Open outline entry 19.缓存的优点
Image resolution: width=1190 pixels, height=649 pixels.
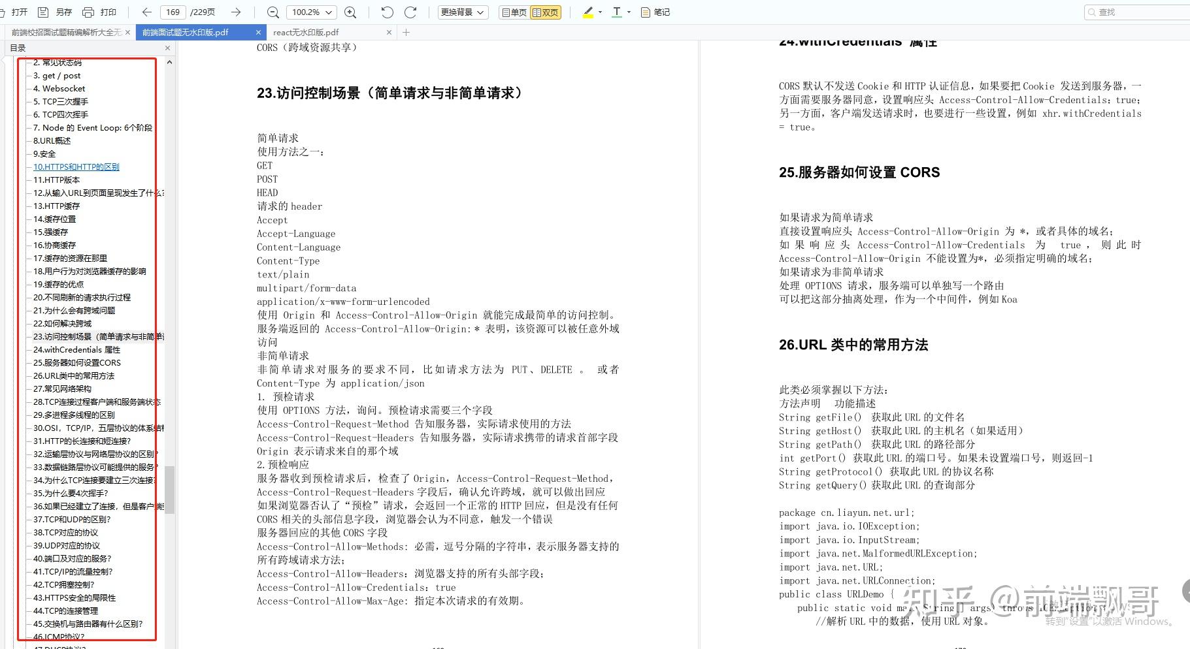[x=58, y=285]
